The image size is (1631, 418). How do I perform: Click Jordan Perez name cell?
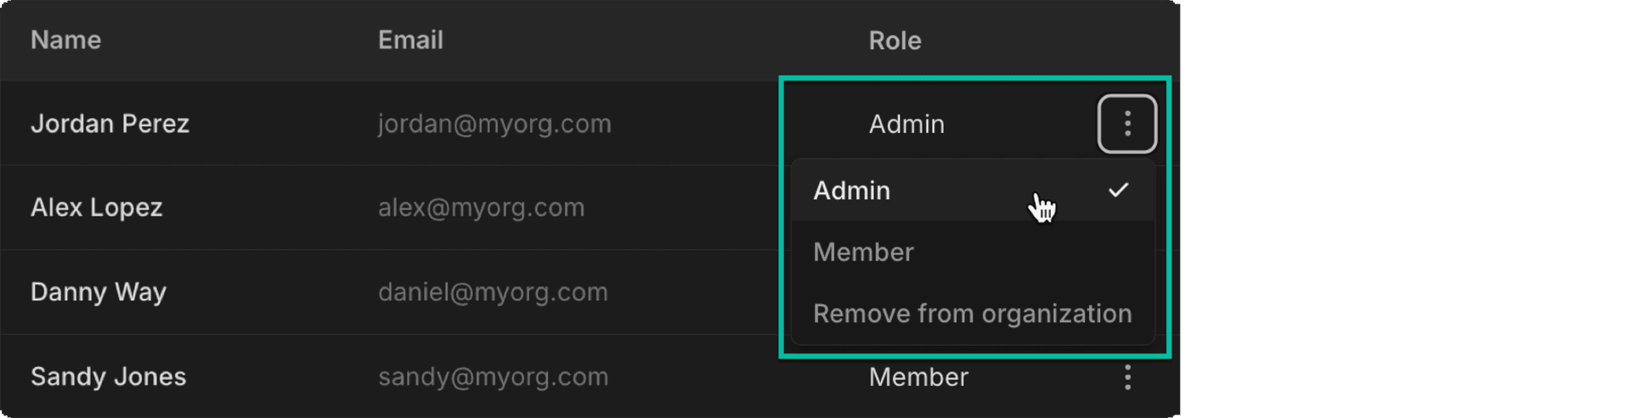point(110,124)
